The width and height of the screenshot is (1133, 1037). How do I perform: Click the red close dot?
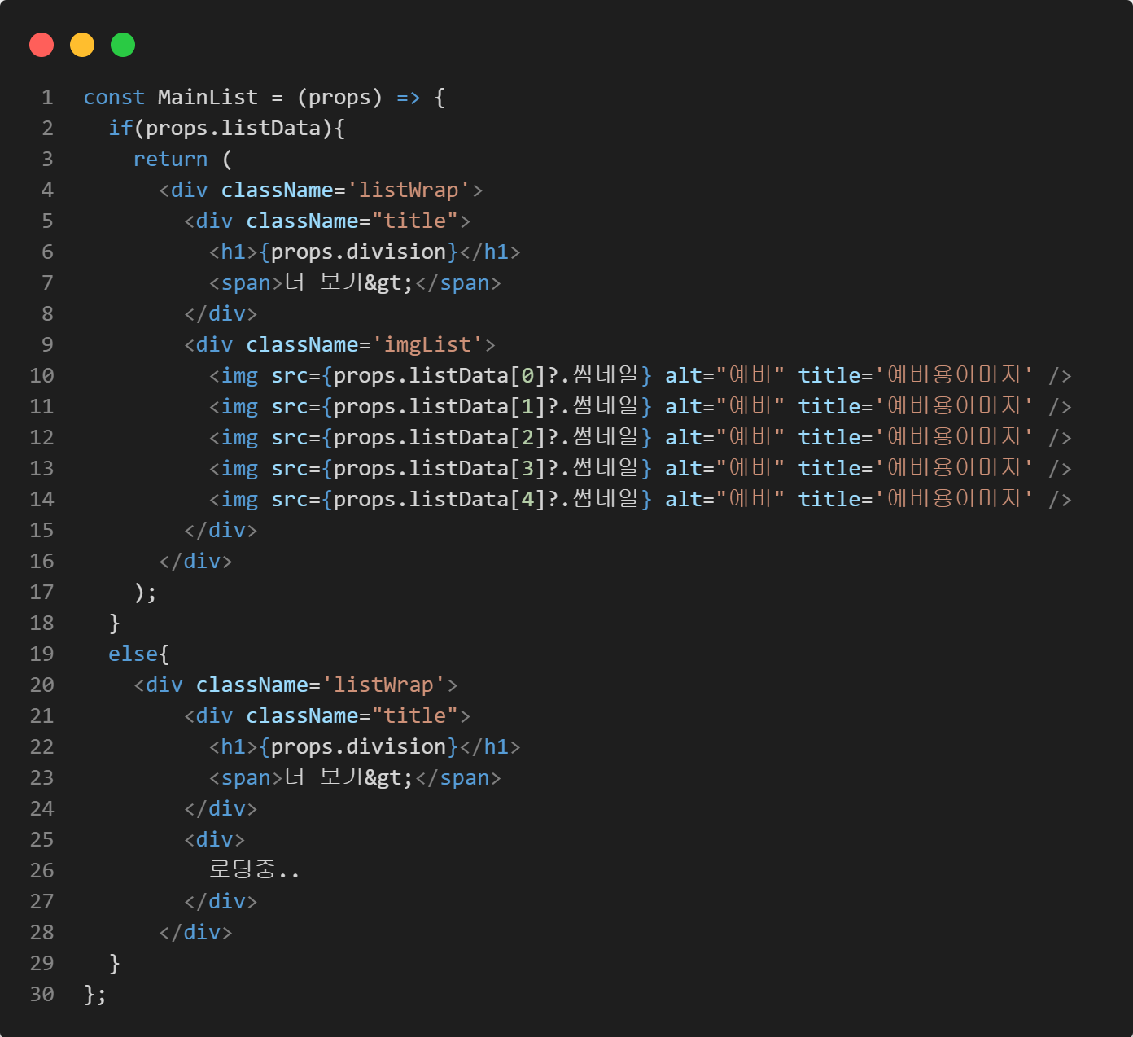42,45
